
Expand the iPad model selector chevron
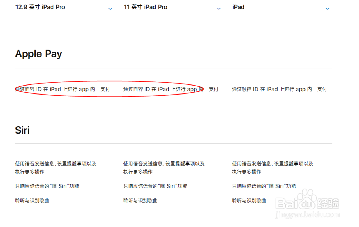tap(327, 9)
